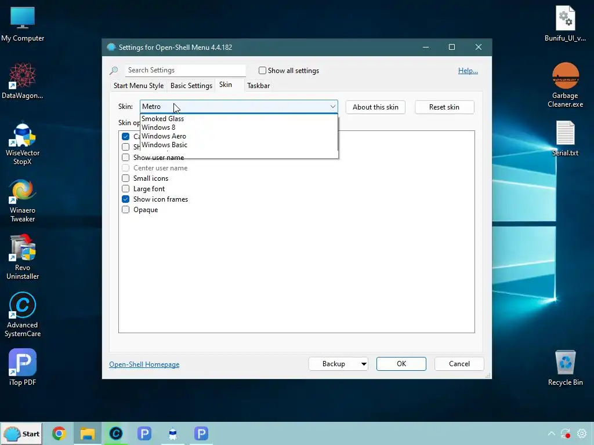Click the Open-Shell Start button
The image size is (594, 445).
(x=21, y=433)
